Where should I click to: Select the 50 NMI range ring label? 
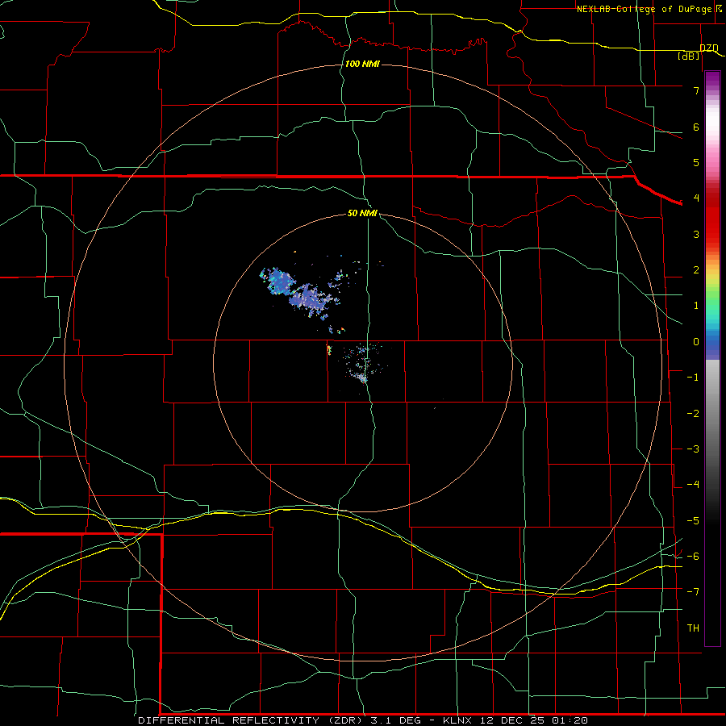[x=362, y=213]
